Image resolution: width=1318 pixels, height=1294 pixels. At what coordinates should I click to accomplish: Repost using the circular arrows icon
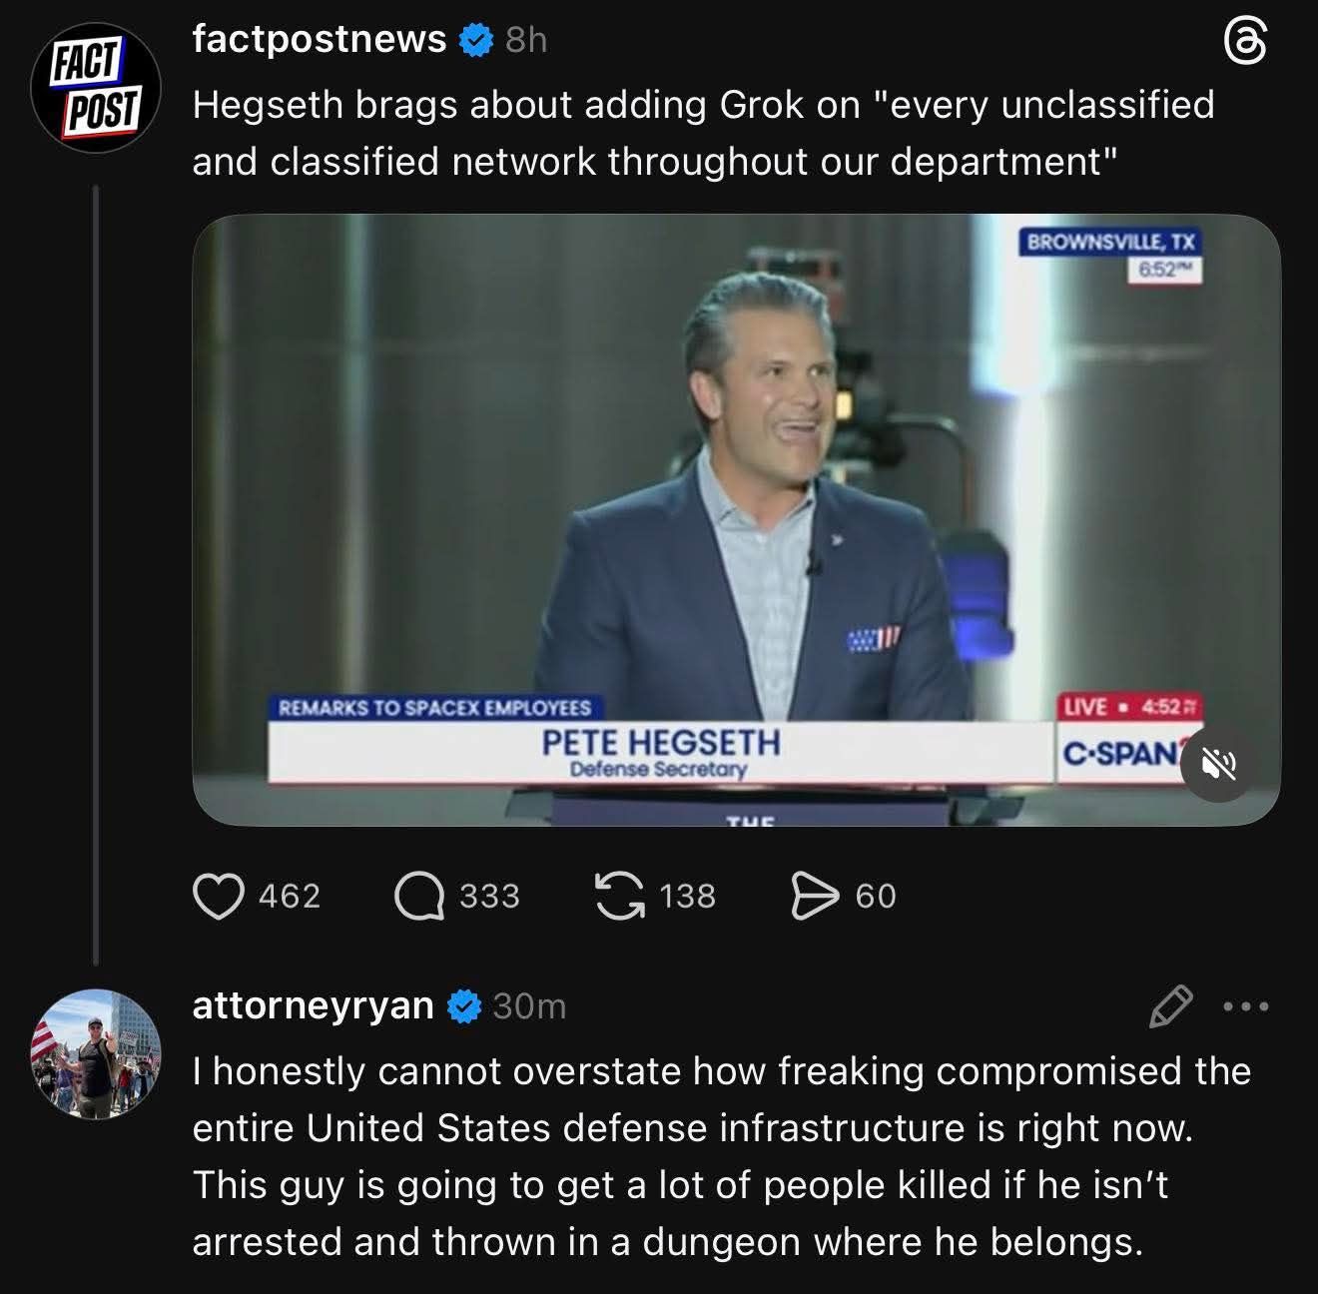tap(619, 896)
